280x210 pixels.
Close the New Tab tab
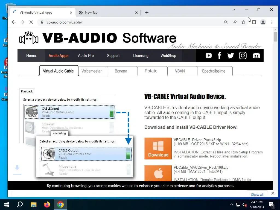click(x=136, y=13)
